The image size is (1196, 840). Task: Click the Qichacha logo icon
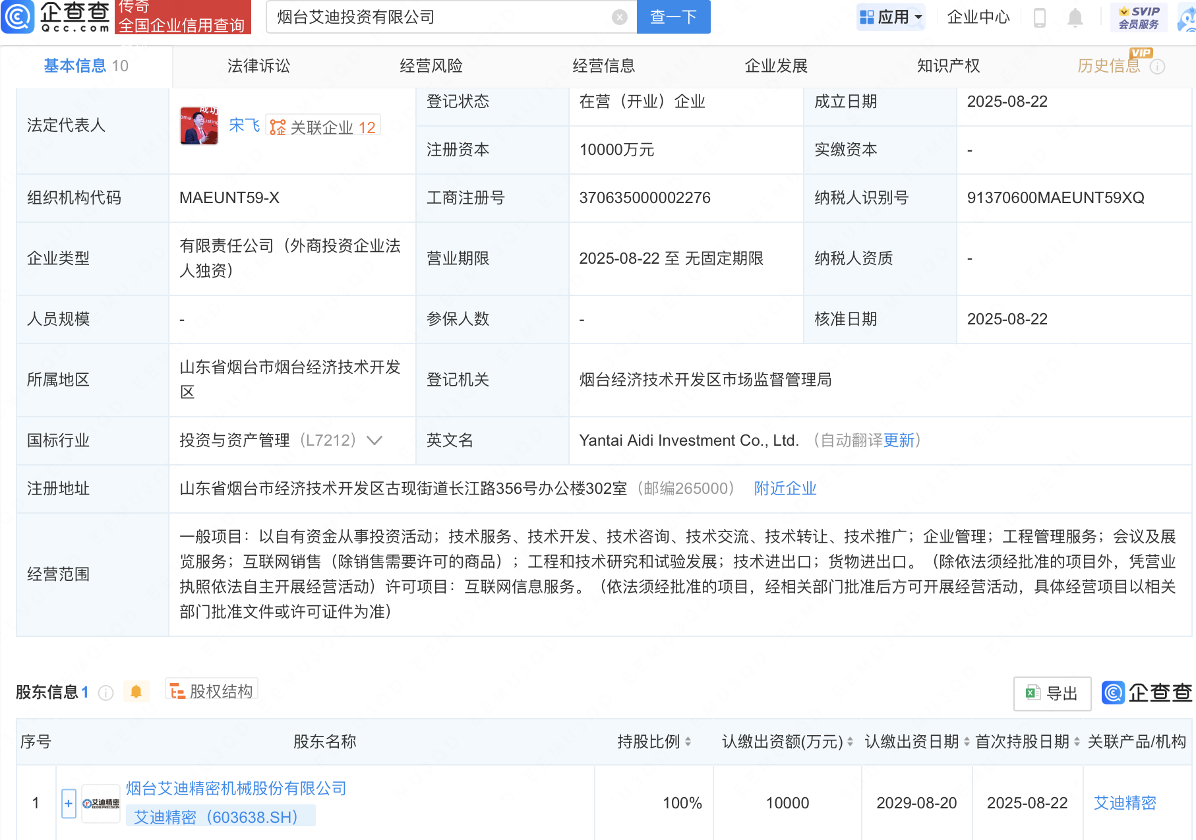pyautogui.click(x=18, y=16)
